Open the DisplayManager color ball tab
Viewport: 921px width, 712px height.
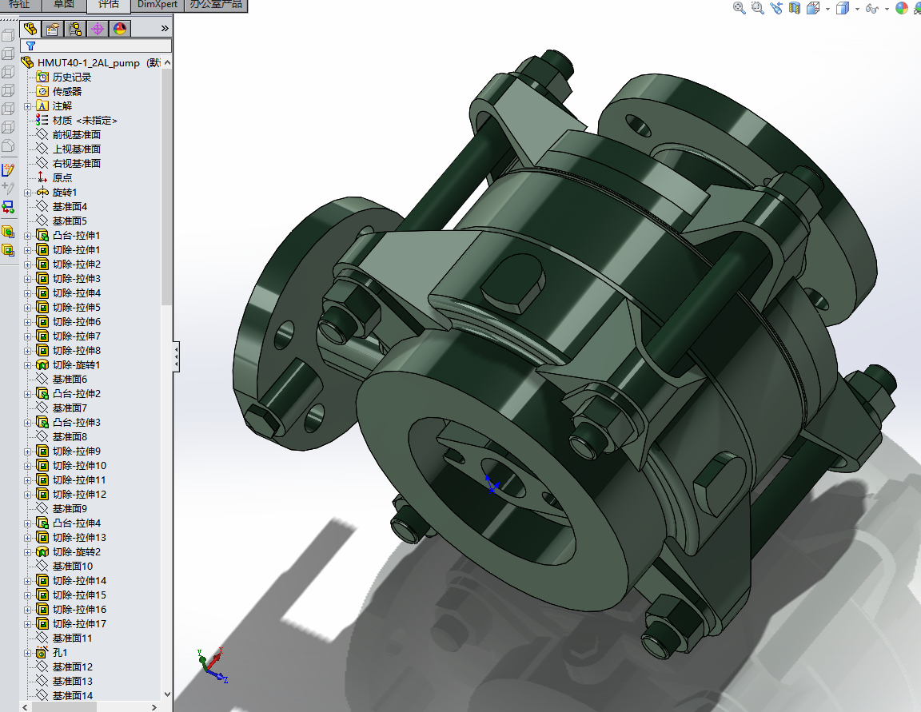pos(120,29)
